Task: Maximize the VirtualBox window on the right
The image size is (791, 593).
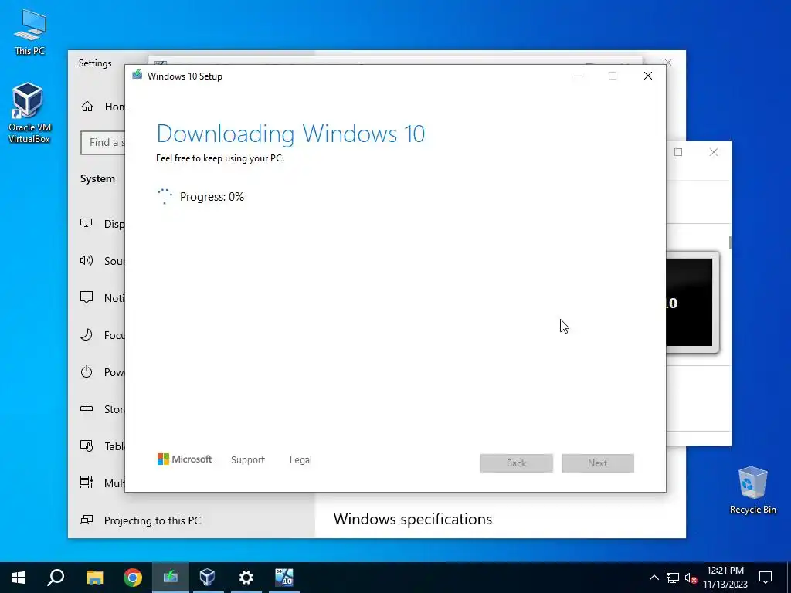Action: tap(678, 152)
